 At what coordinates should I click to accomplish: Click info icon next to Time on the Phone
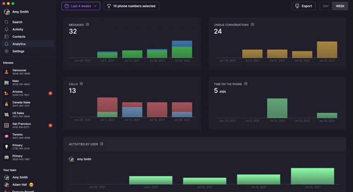[246, 84]
